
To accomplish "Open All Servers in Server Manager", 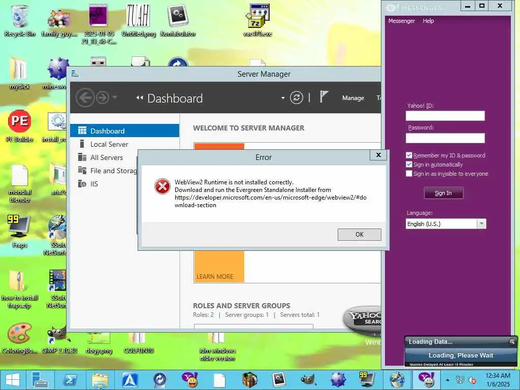I will 106,157.
